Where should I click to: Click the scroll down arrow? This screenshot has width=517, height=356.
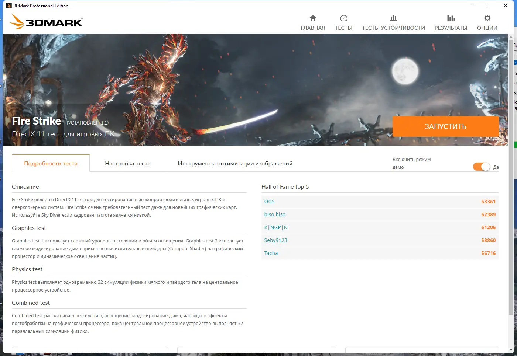tap(511, 349)
